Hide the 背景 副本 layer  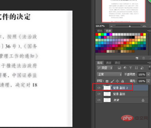pos(99,94)
